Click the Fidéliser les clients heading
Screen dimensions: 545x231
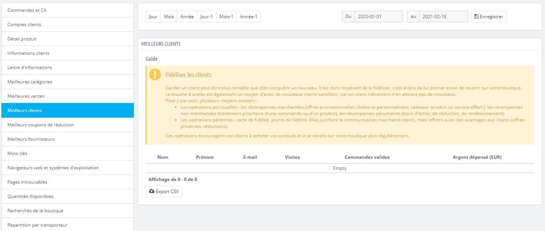(188, 75)
